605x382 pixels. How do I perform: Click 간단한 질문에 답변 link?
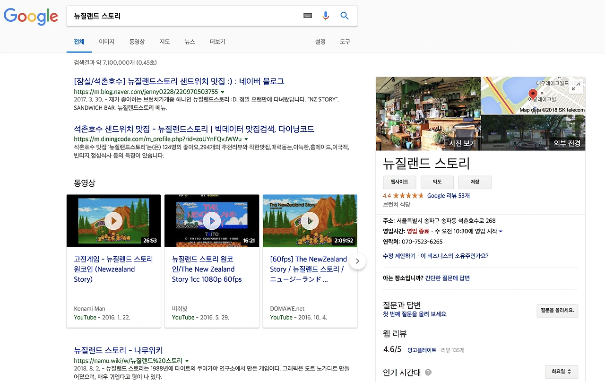(x=447, y=278)
